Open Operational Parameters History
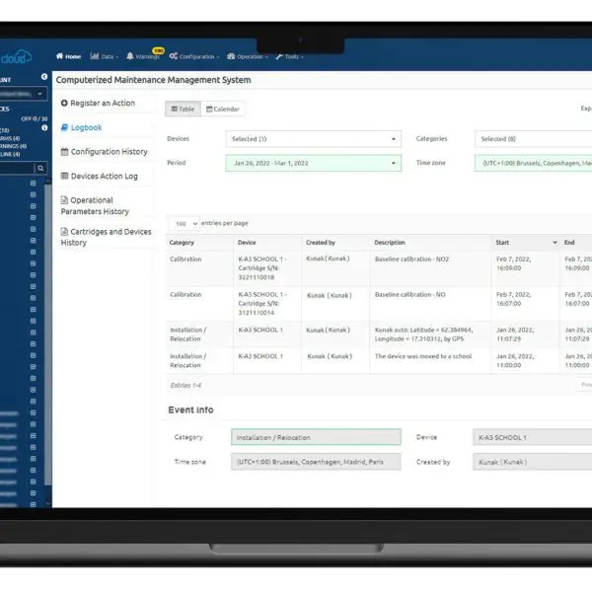 [95, 206]
